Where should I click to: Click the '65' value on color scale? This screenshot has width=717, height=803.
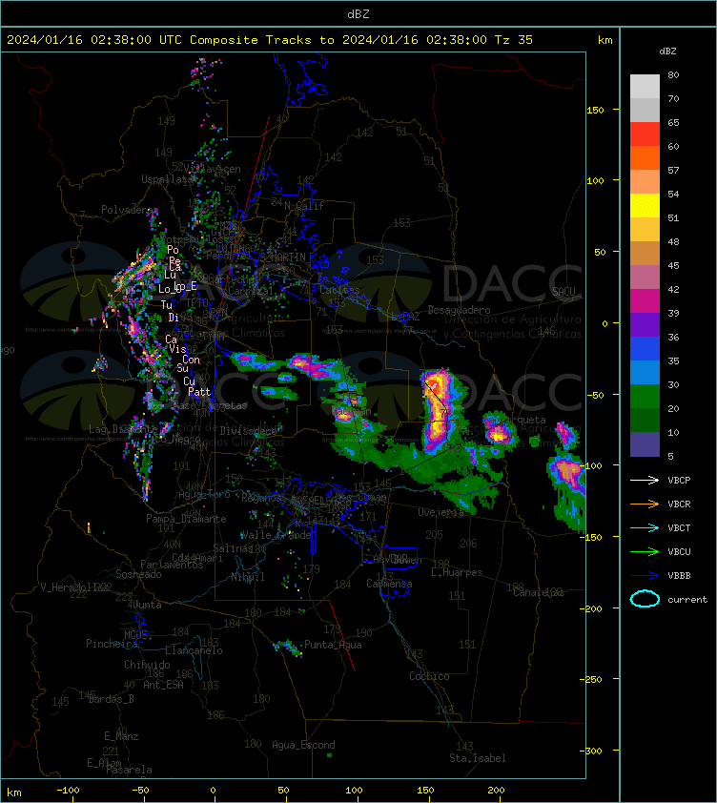[x=673, y=122]
